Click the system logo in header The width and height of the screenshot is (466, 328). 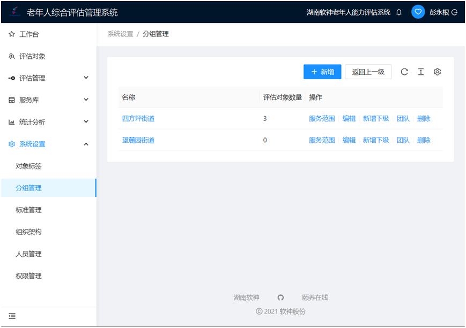[14, 12]
